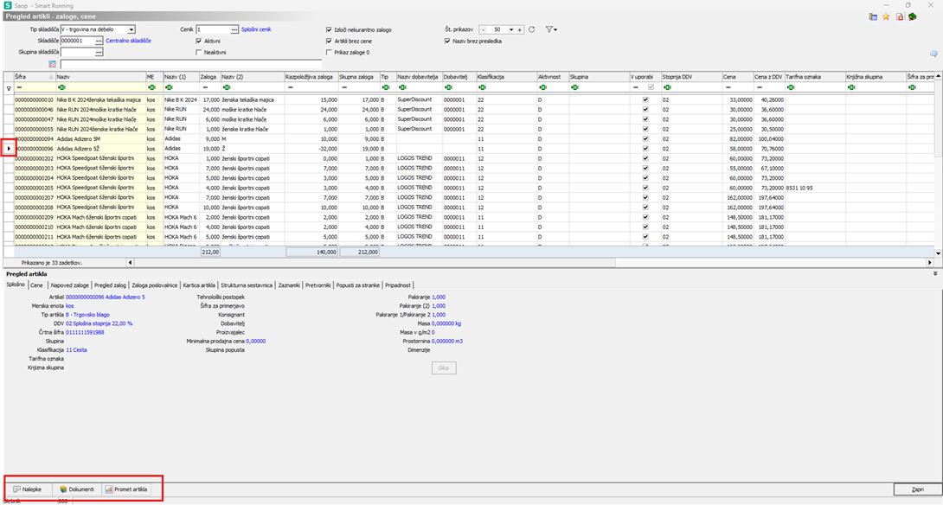Click the refresh icon beside Št. prikazov

coord(532,29)
